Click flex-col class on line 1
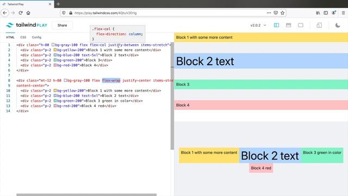Image resolution: width=348 pixels, height=196 pixels. 98,45
